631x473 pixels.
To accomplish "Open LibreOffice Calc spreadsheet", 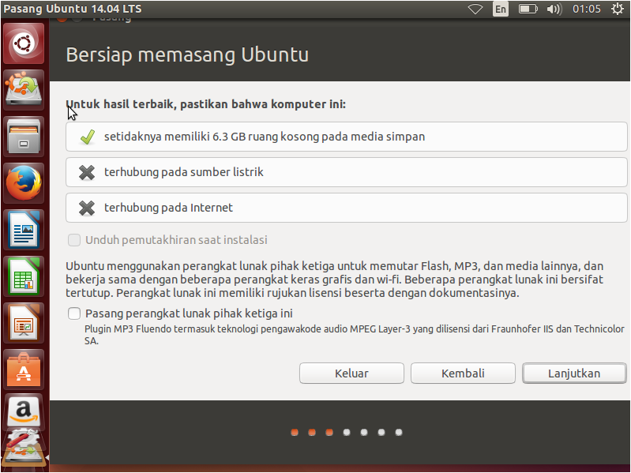I will coord(24,276).
